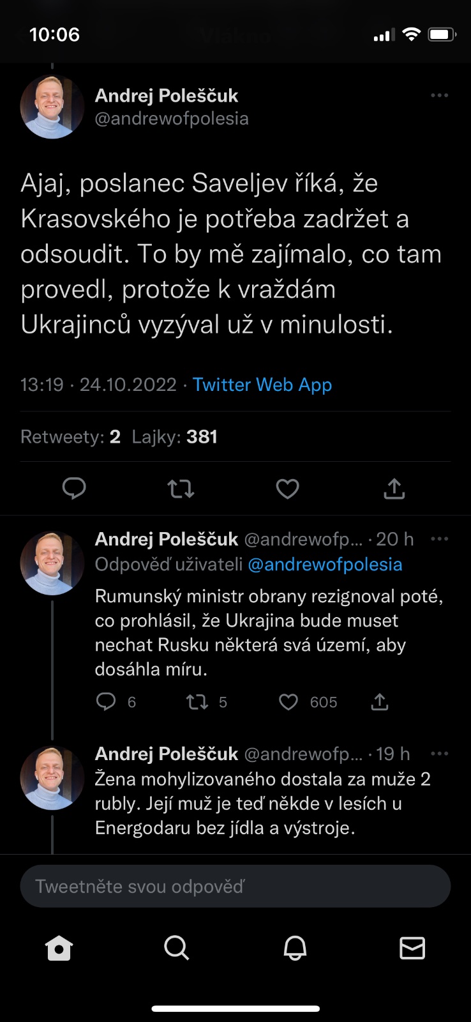
Task: Tap the 'Tweetněte svou odpověď' reply field
Action: 235,886
